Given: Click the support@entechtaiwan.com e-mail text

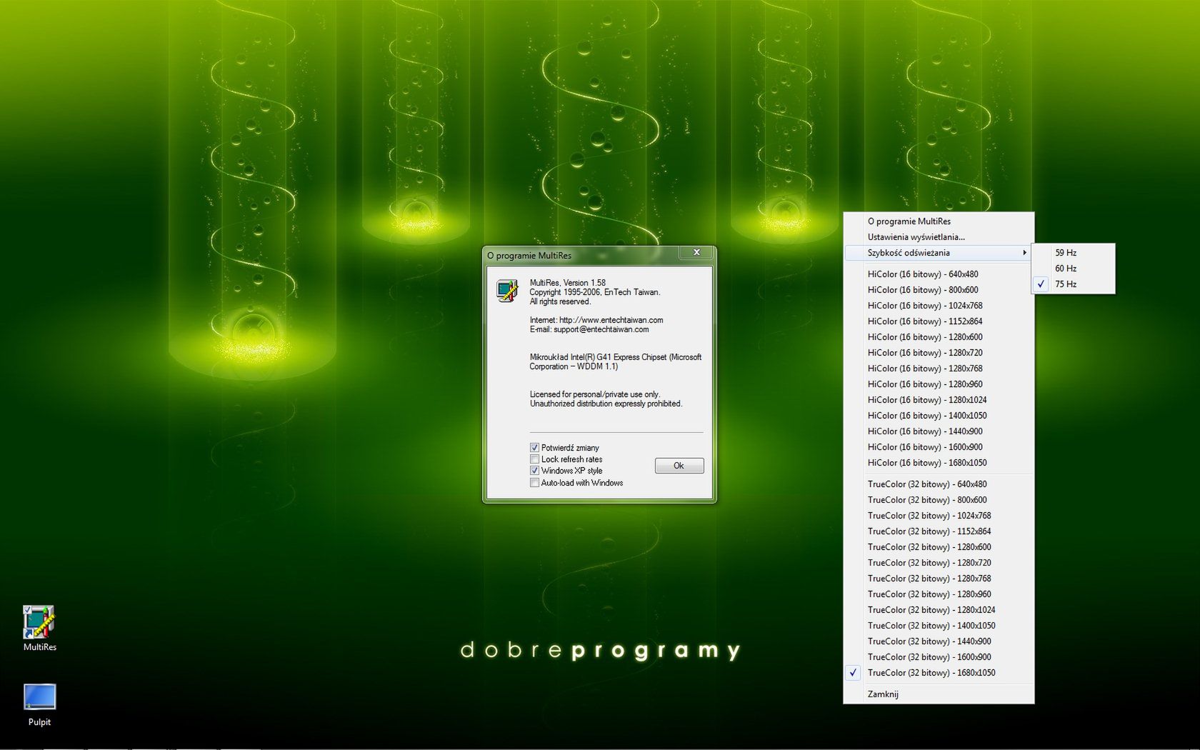Looking at the screenshot, I should coord(601,329).
